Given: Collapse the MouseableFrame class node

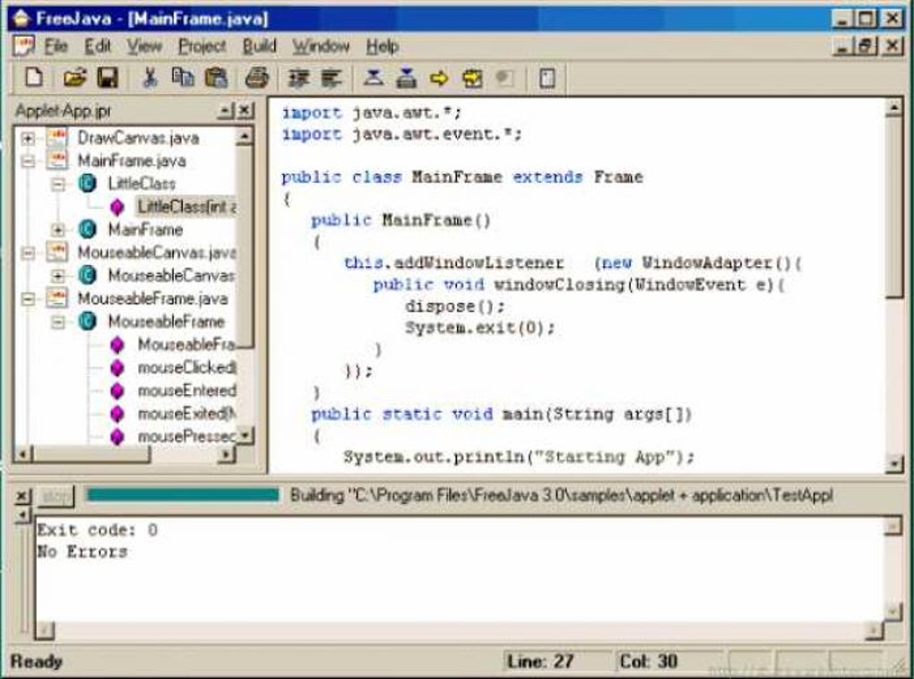Looking at the screenshot, I should [57, 322].
